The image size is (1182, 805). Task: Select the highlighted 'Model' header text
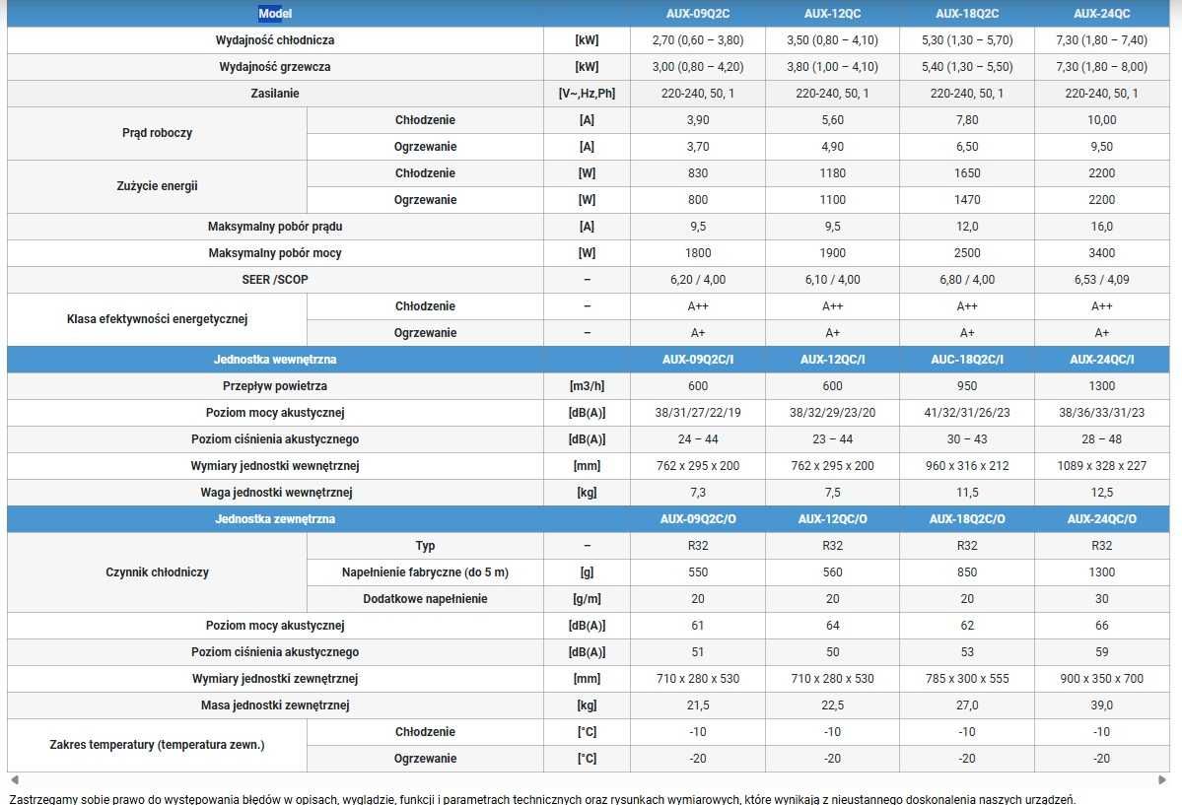[275, 14]
